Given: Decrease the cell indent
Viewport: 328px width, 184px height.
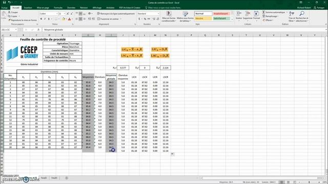Looking at the screenshot, I should (90, 19).
